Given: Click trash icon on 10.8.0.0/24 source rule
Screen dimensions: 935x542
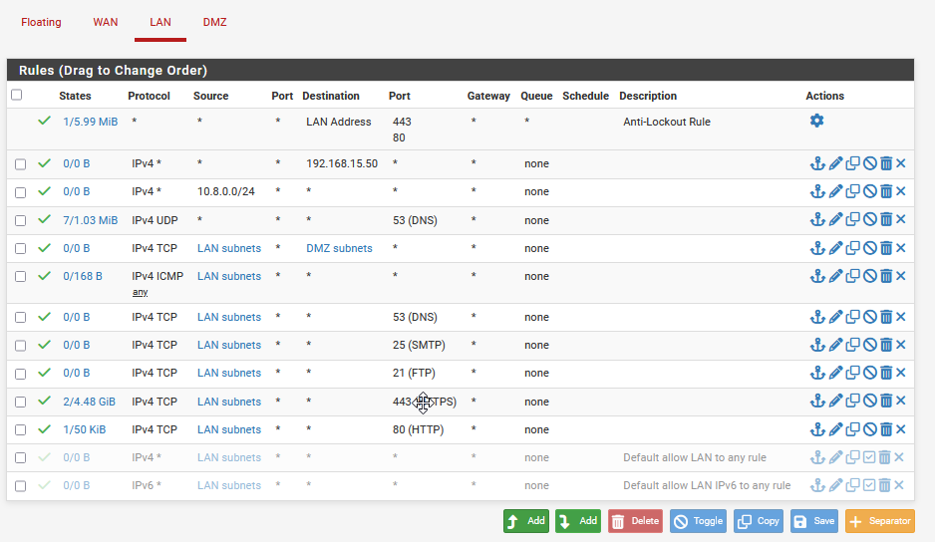Looking at the screenshot, I should 885,191.
